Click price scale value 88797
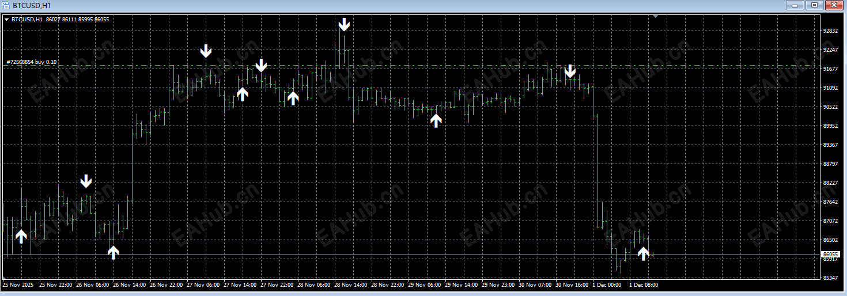847x296 pixels. click(x=830, y=164)
